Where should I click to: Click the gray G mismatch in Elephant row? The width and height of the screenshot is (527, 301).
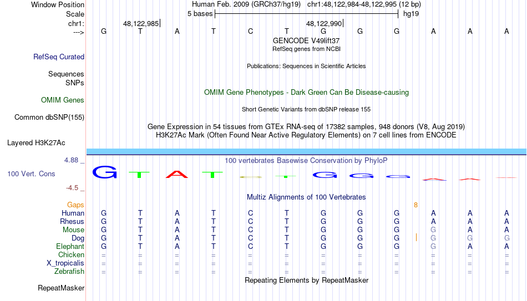pyautogui.click(x=433, y=246)
